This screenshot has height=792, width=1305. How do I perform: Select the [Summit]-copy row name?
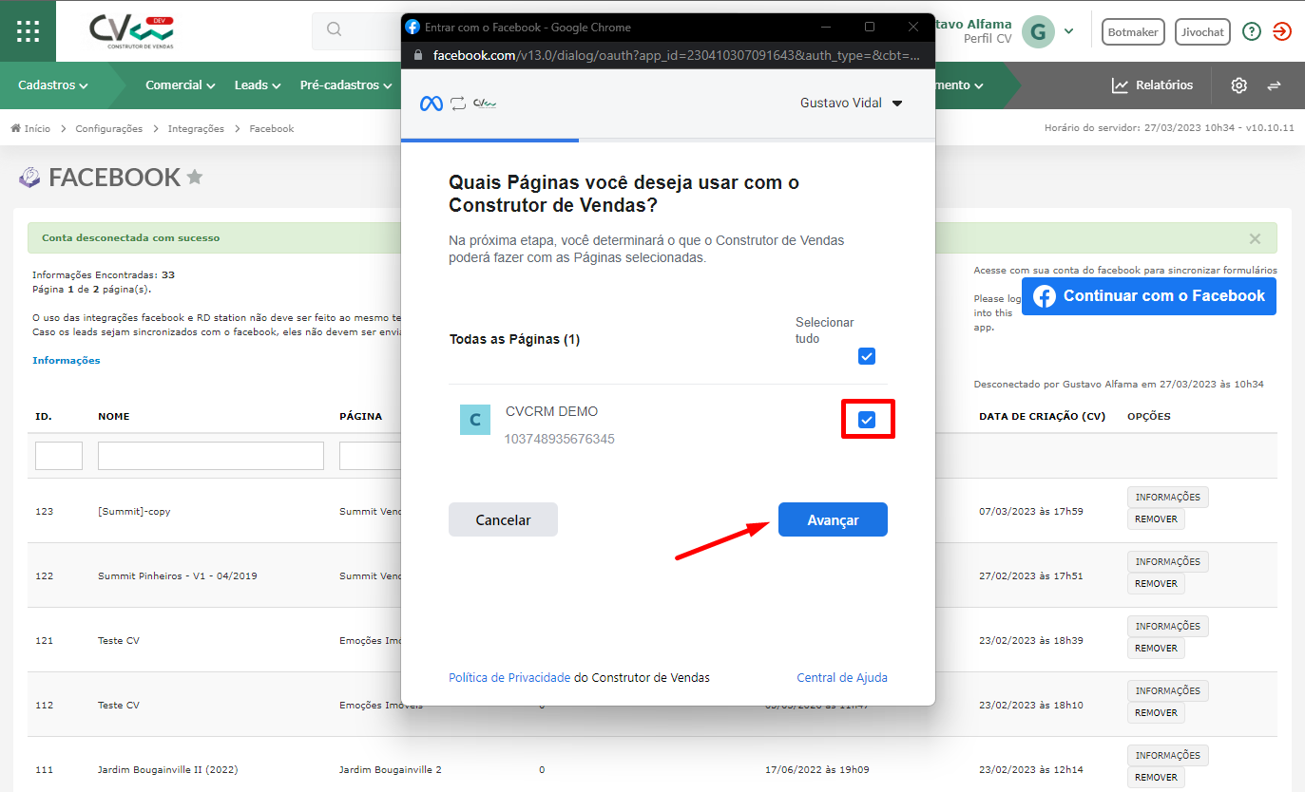coord(134,511)
